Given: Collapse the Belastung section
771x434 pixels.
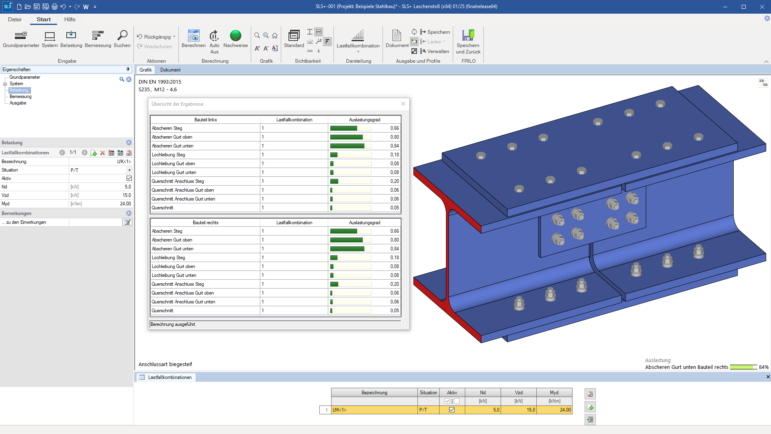Looking at the screenshot, I should (129, 143).
